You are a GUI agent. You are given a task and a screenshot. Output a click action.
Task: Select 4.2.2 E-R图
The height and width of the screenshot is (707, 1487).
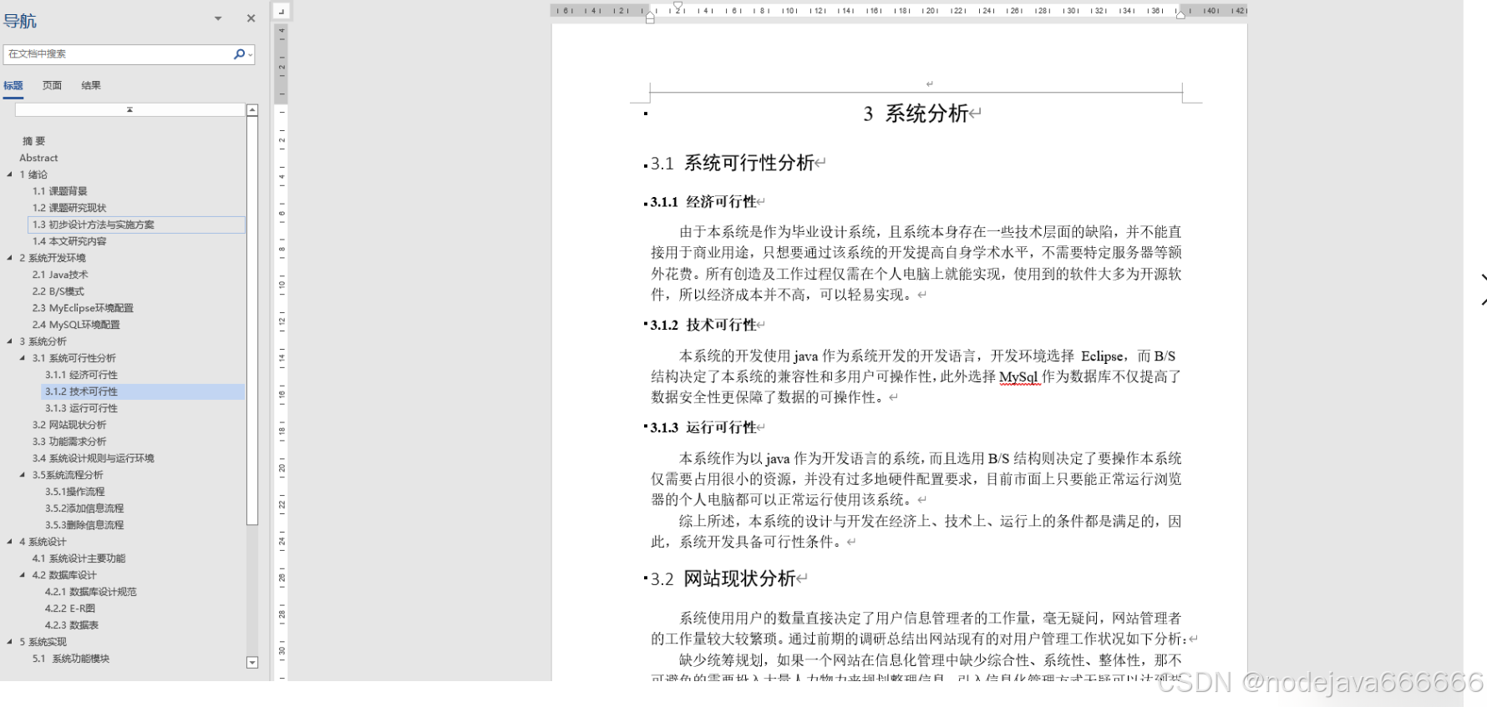pyautogui.click(x=70, y=609)
